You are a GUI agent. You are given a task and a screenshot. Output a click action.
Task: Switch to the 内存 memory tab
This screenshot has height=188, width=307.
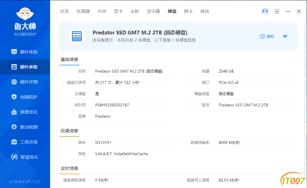click(102, 11)
